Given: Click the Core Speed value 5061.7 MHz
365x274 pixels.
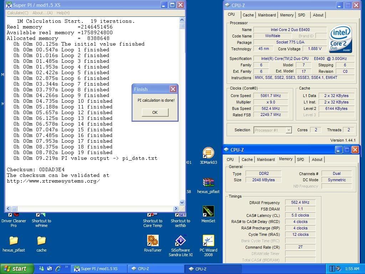Looking at the screenshot, I should (271, 96).
